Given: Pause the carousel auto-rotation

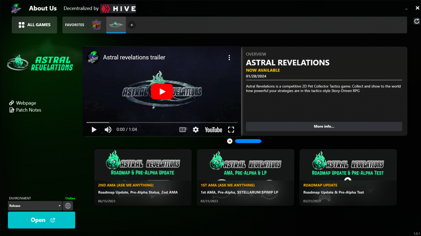Looking at the screenshot, I should coord(230,141).
